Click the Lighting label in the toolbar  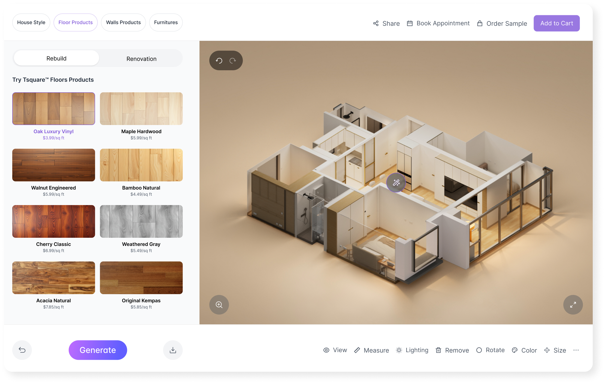(417, 350)
